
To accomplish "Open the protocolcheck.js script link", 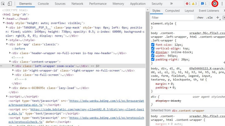I will (x=76, y=120).
